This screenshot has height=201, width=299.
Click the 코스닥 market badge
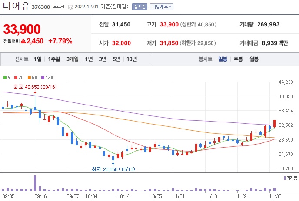point(58,7)
